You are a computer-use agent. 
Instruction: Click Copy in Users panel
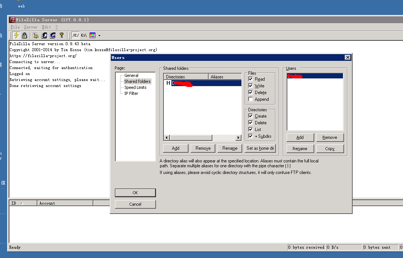click(x=330, y=149)
